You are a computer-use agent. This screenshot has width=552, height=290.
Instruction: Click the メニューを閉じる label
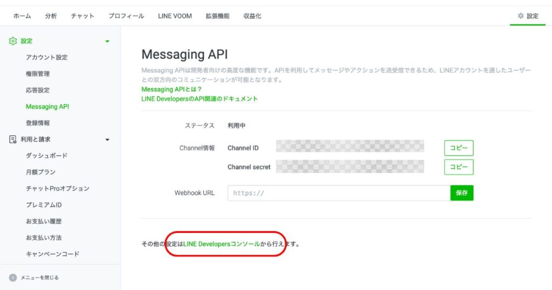point(39,278)
